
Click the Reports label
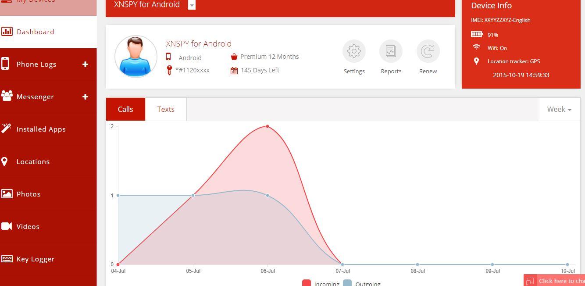[391, 71]
